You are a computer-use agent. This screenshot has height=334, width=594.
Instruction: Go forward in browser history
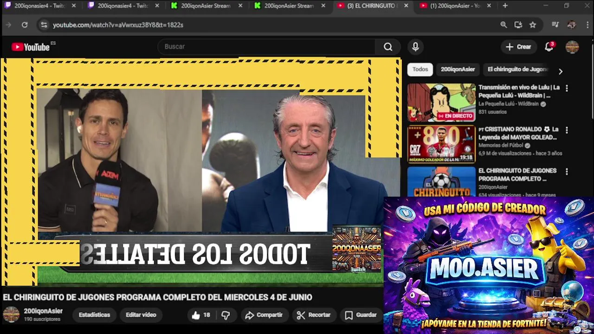coord(8,25)
